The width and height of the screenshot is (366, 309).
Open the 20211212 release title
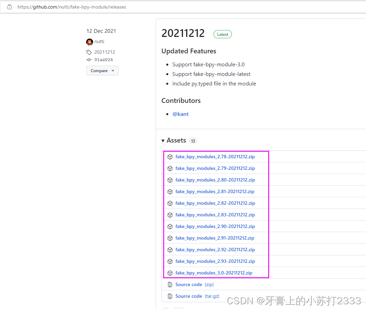tap(183, 33)
